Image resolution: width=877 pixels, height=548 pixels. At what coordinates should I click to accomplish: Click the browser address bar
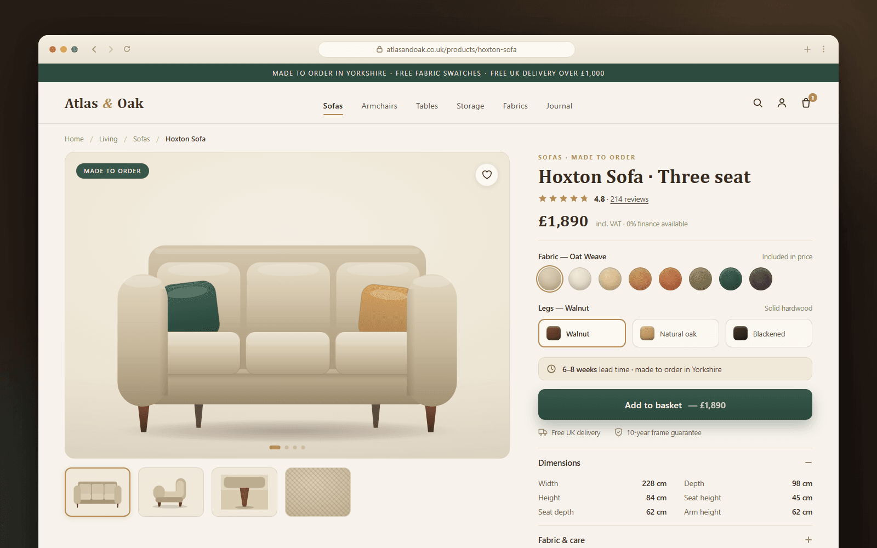(x=447, y=49)
